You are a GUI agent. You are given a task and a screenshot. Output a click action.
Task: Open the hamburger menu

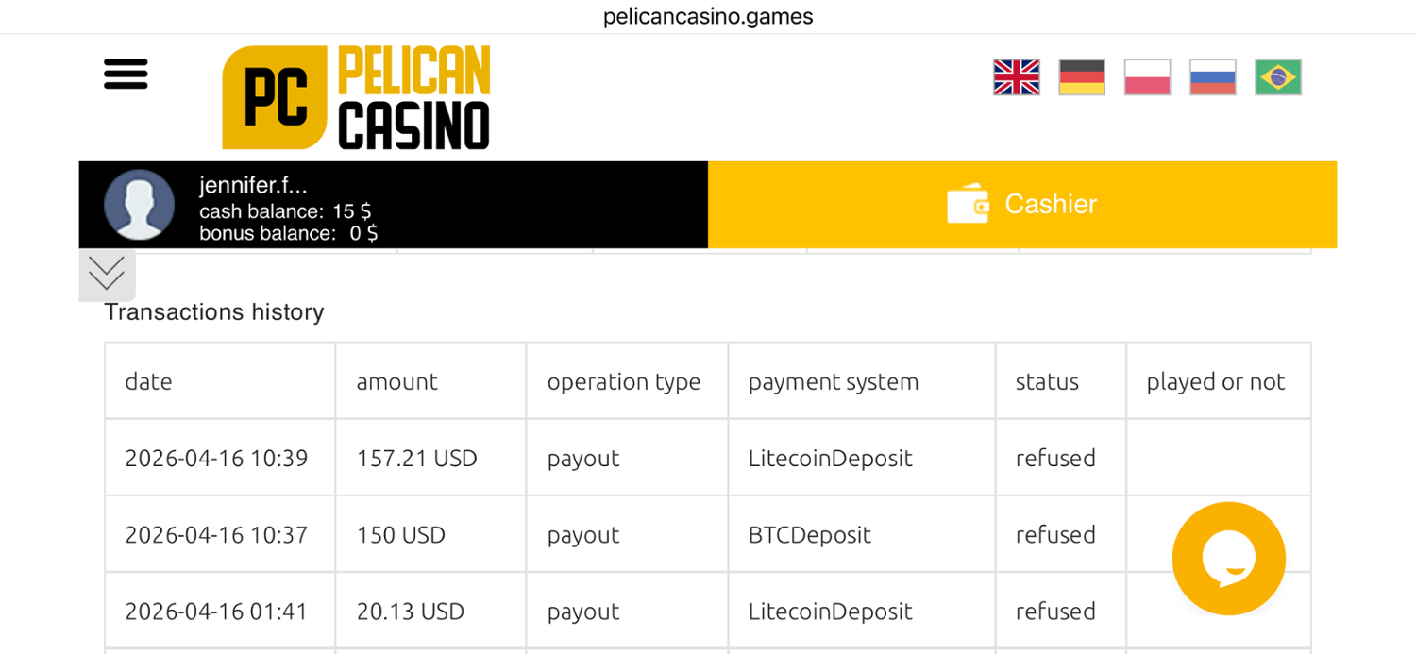(x=126, y=74)
